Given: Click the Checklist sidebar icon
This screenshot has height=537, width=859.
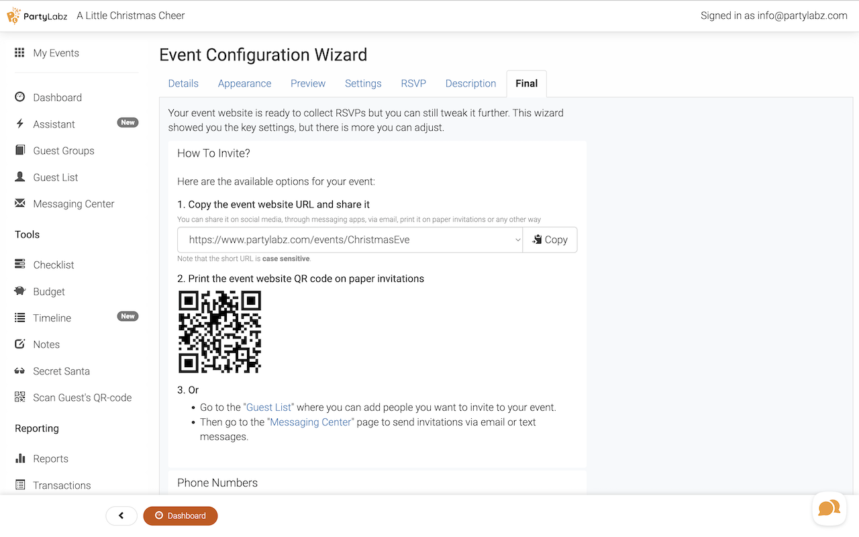Looking at the screenshot, I should click(x=20, y=264).
